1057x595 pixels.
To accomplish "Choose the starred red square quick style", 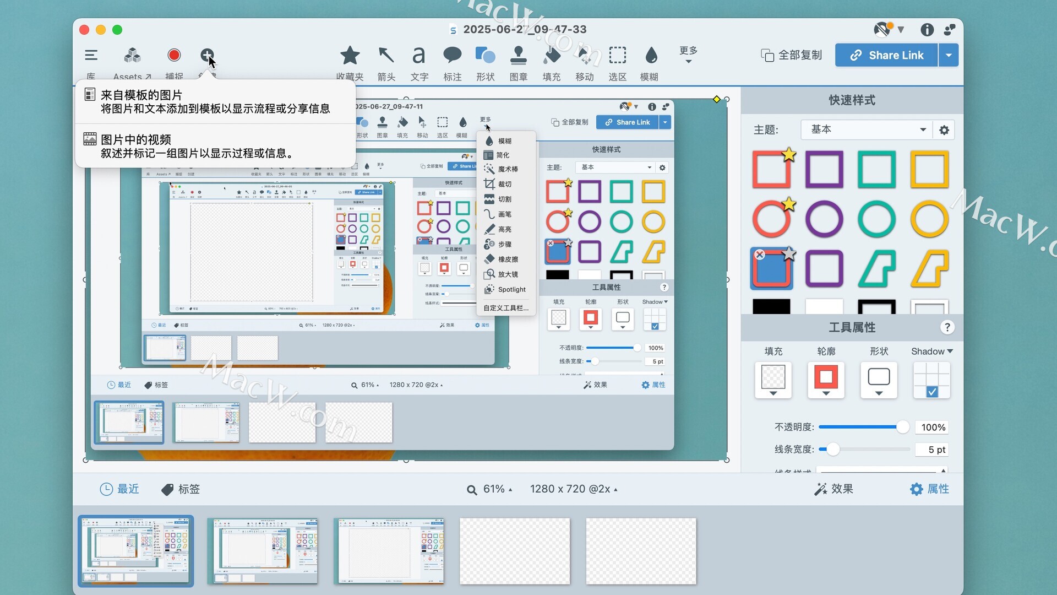I will 772,170.
